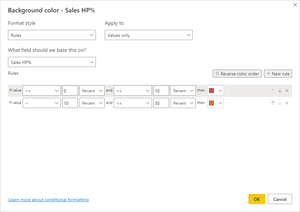Open second rule's second Percent dropdown
The width and height of the screenshot is (300, 212).
(183, 103)
